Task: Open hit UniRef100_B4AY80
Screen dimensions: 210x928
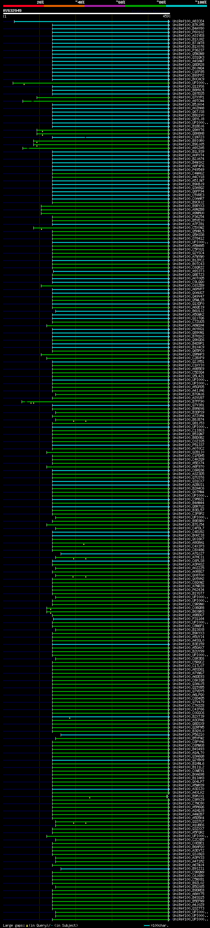Action: pyautogui.click(x=188, y=28)
